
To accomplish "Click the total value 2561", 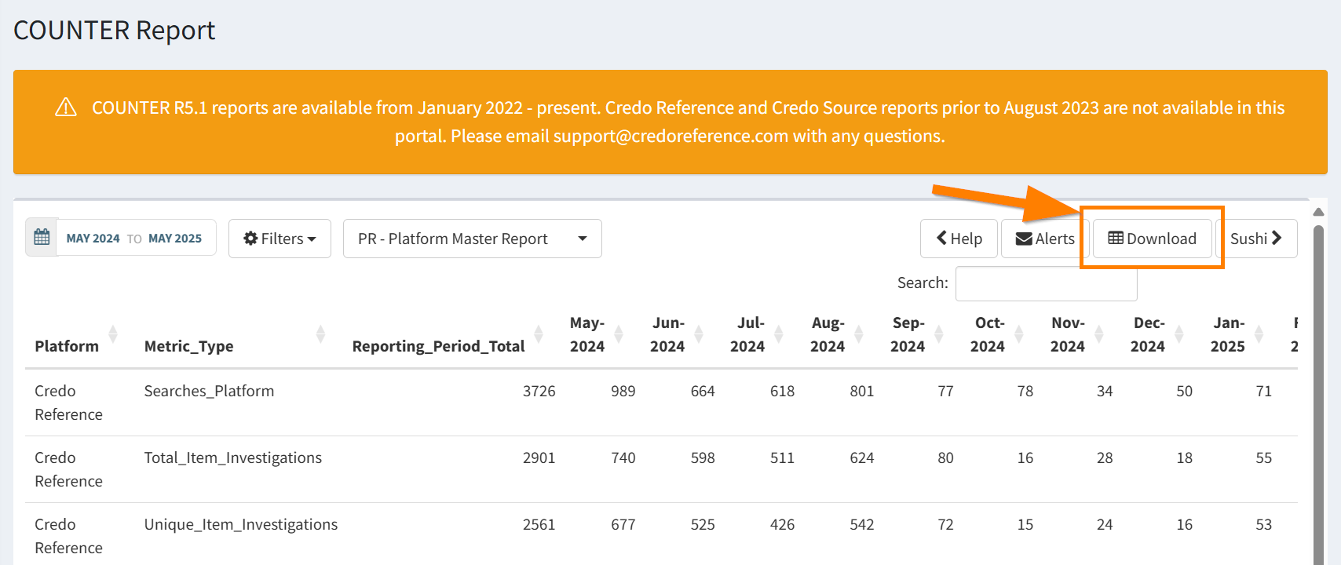I will (x=539, y=524).
